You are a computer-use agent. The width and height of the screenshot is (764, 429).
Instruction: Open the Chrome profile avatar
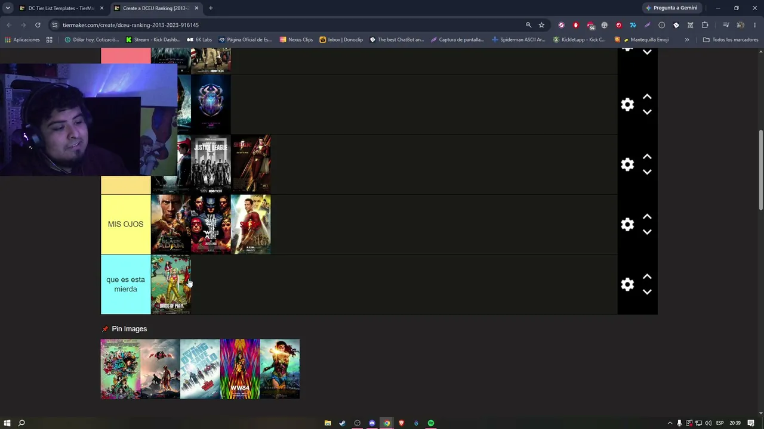(x=740, y=25)
